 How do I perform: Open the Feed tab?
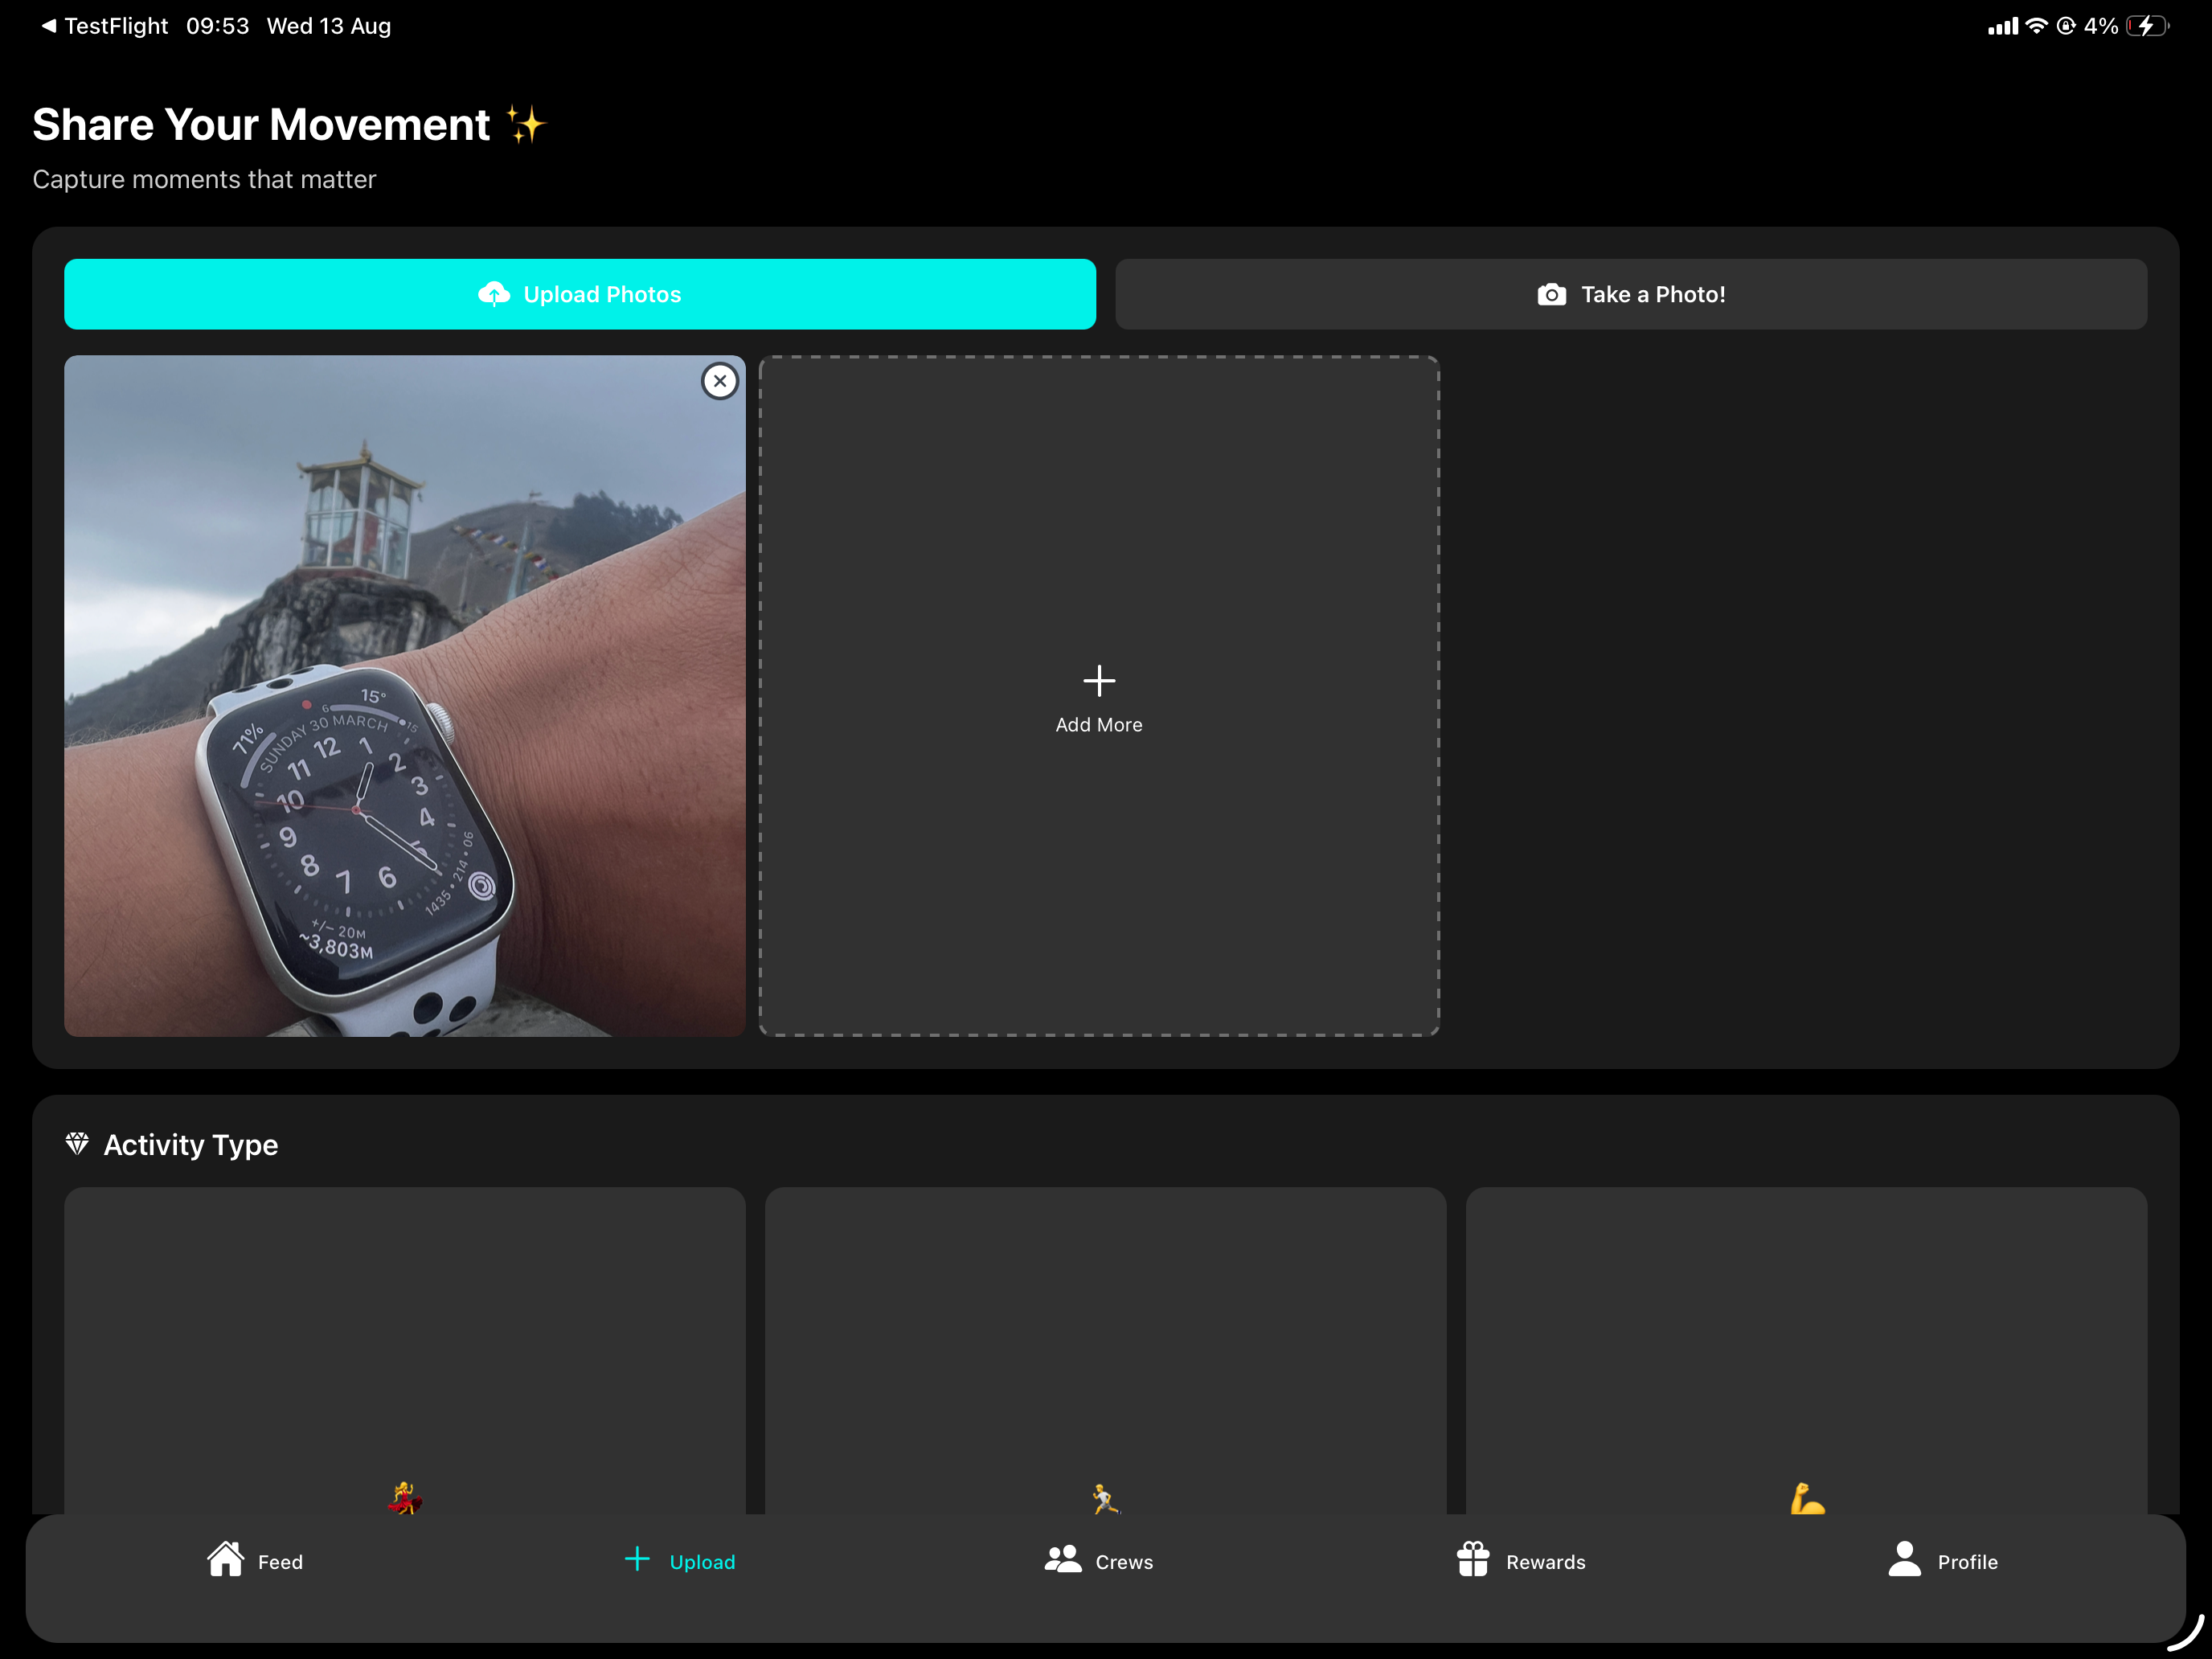[x=255, y=1560]
